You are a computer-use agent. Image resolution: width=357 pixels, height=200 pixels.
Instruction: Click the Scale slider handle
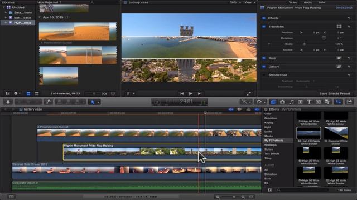[304, 44]
